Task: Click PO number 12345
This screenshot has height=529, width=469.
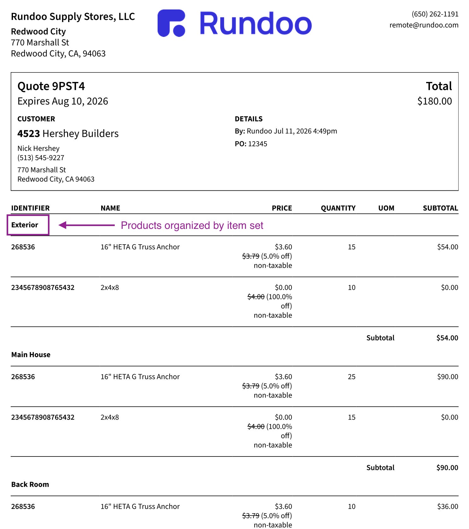Action: click(x=258, y=144)
